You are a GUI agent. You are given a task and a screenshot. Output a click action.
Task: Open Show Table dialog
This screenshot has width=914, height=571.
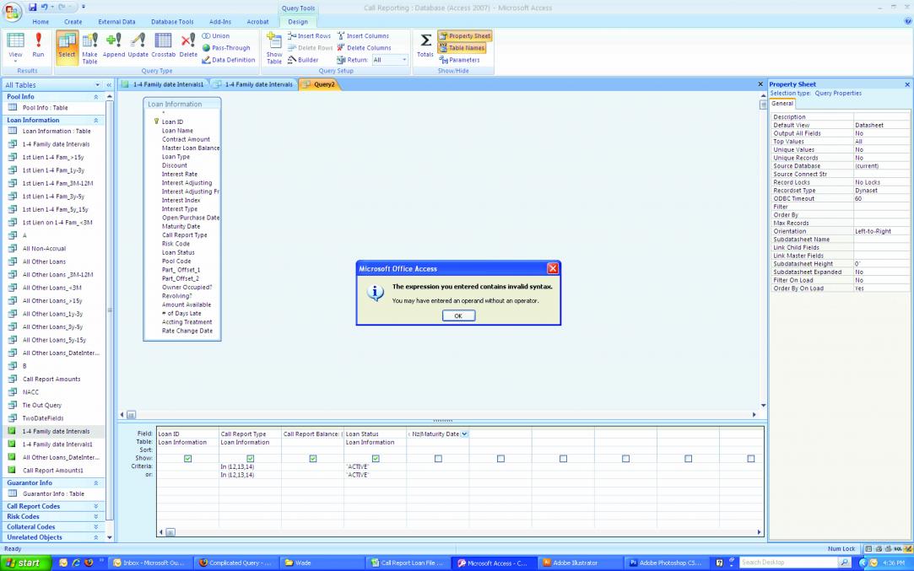click(274, 48)
